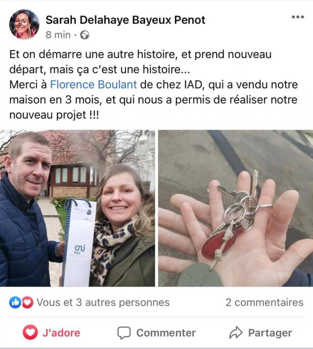Screen dimensions: 313x349
Task: Tap the Partager button label
Action: pos(270,333)
